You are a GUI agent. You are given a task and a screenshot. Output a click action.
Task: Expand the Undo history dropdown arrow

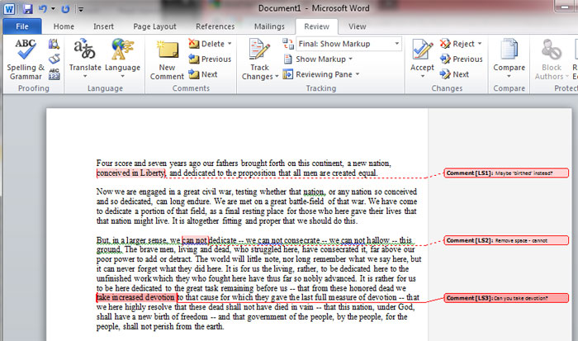[x=53, y=9]
